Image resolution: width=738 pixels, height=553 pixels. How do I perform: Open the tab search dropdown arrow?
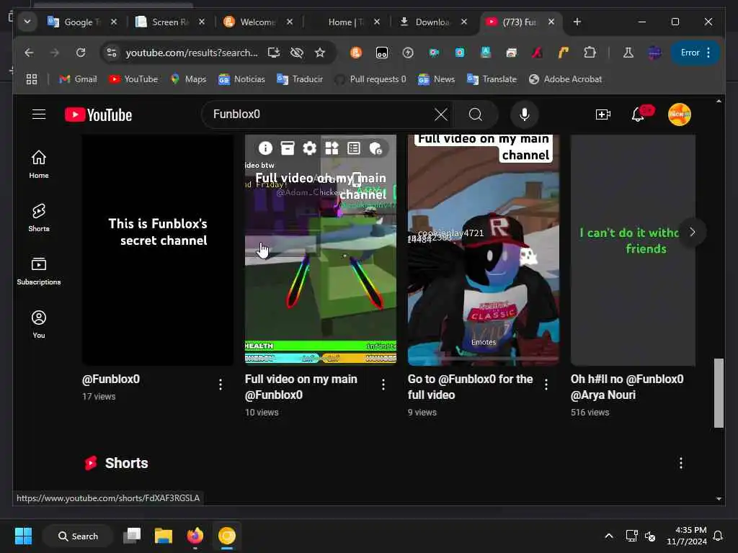coord(27,22)
